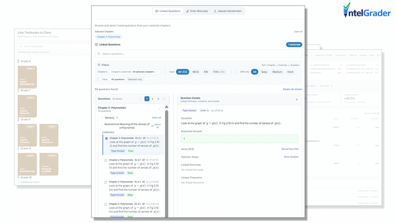Screen dimensions: 396x223
Task: Select the Medium difficulty filter
Action: coord(277,72)
